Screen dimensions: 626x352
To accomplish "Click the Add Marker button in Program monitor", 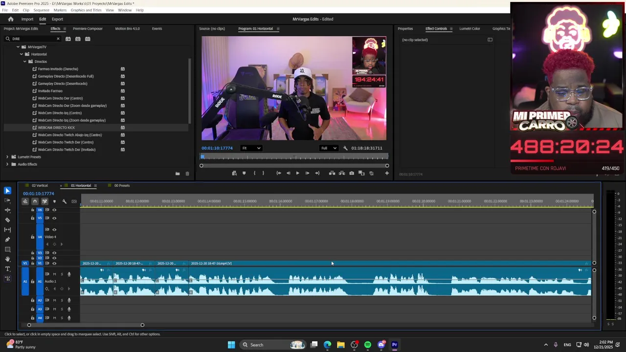I will pos(244,173).
